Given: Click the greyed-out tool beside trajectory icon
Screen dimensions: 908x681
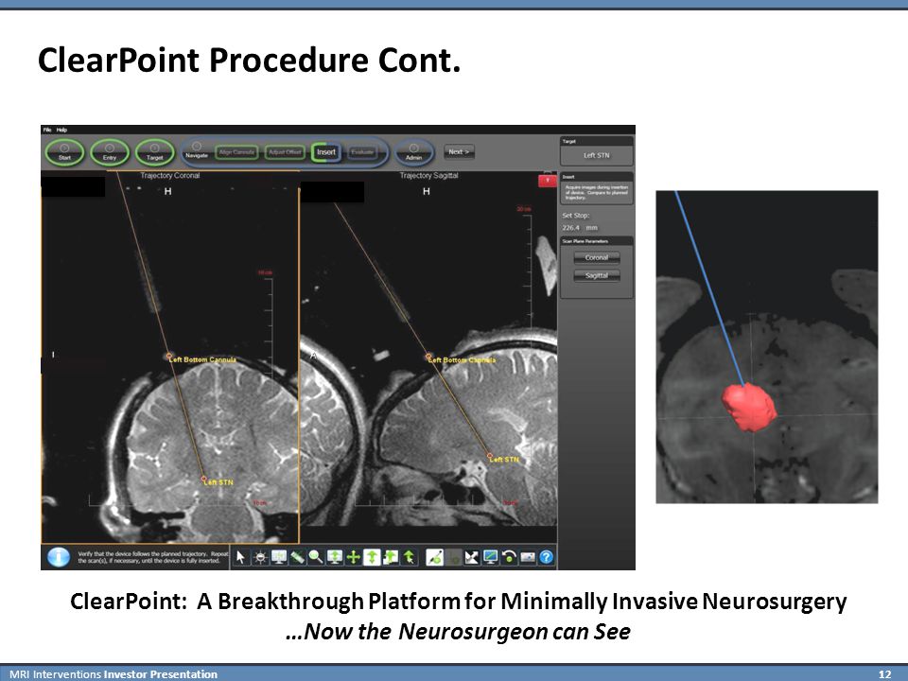Looking at the screenshot, I should (454, 557).
